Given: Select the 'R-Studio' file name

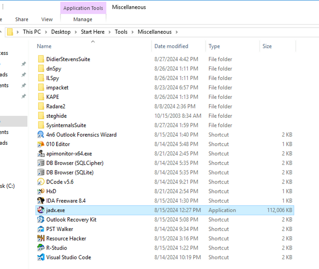Looking at the screenshot, I should coord(57,248).
